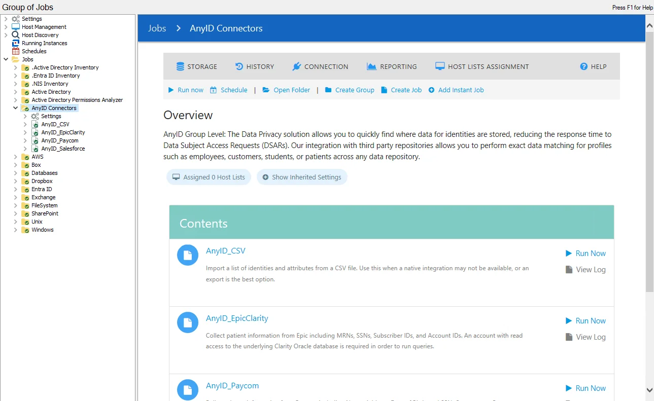Open the AnyID_CSV job link
The width and height of the screenshot is (654, 401).
click(x=226, y=251)
